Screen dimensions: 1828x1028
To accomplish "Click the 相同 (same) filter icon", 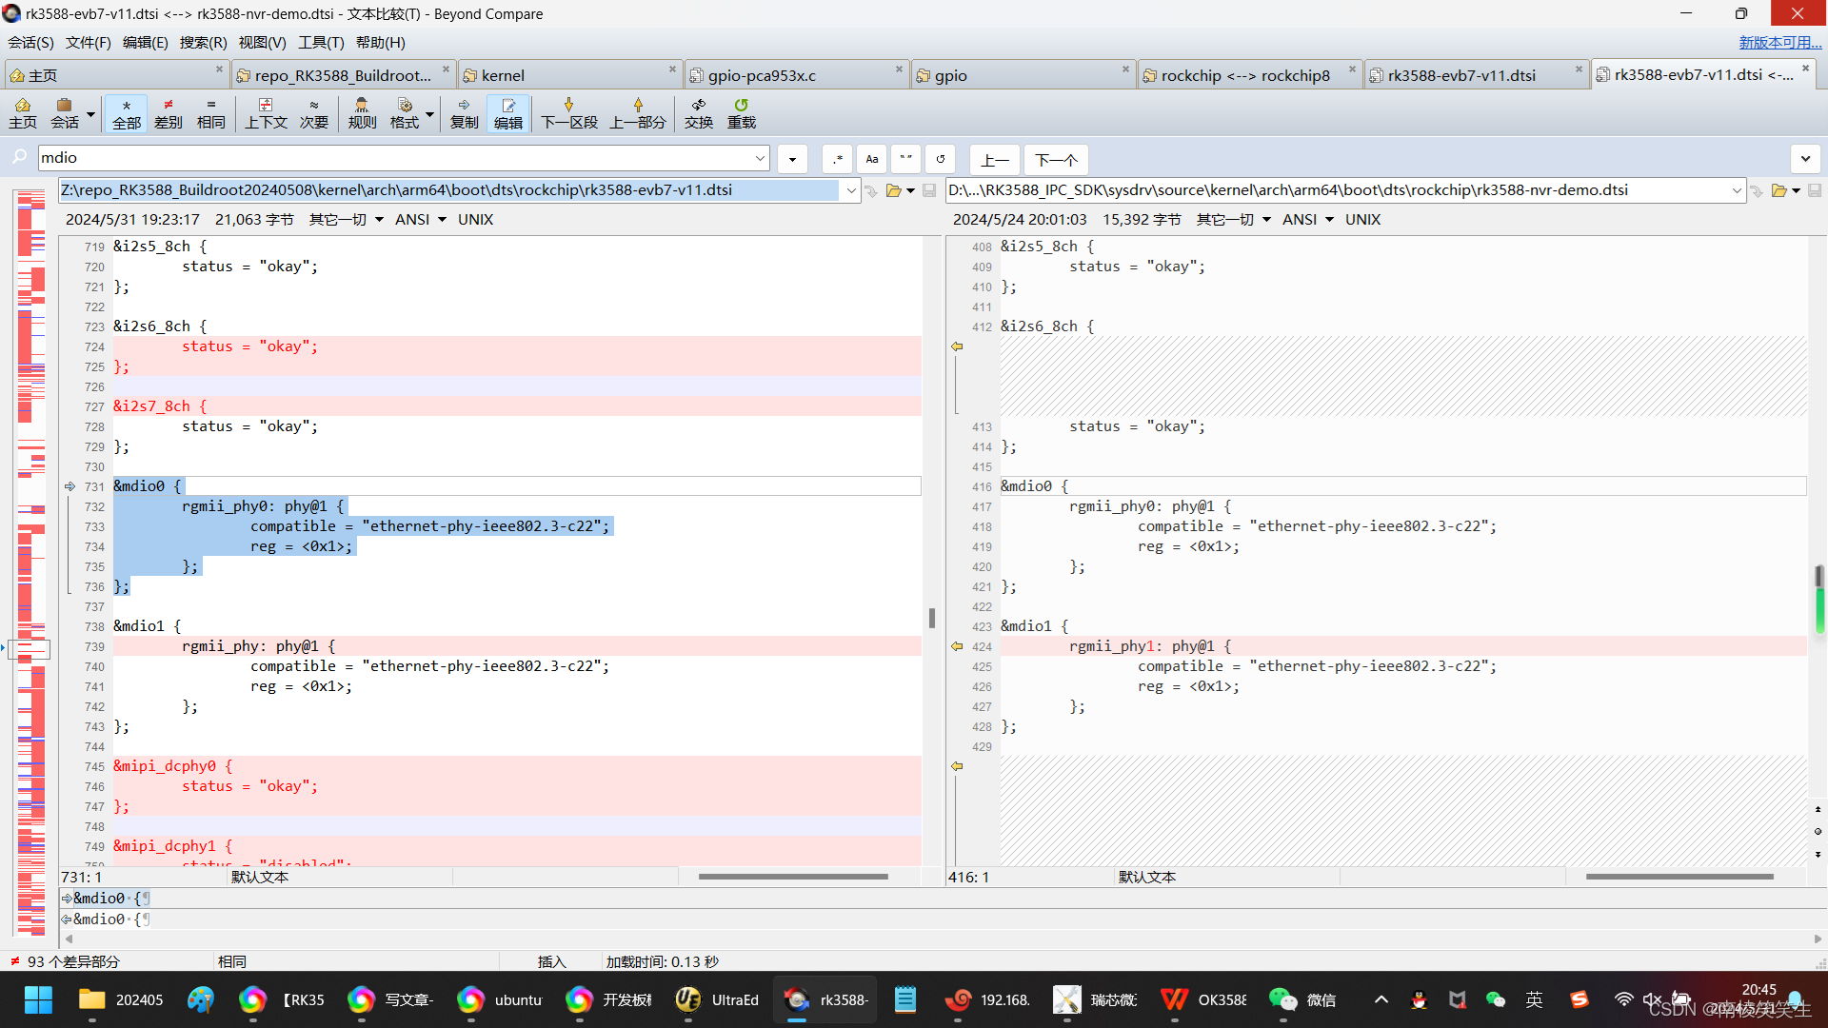I will click(210, 112).
